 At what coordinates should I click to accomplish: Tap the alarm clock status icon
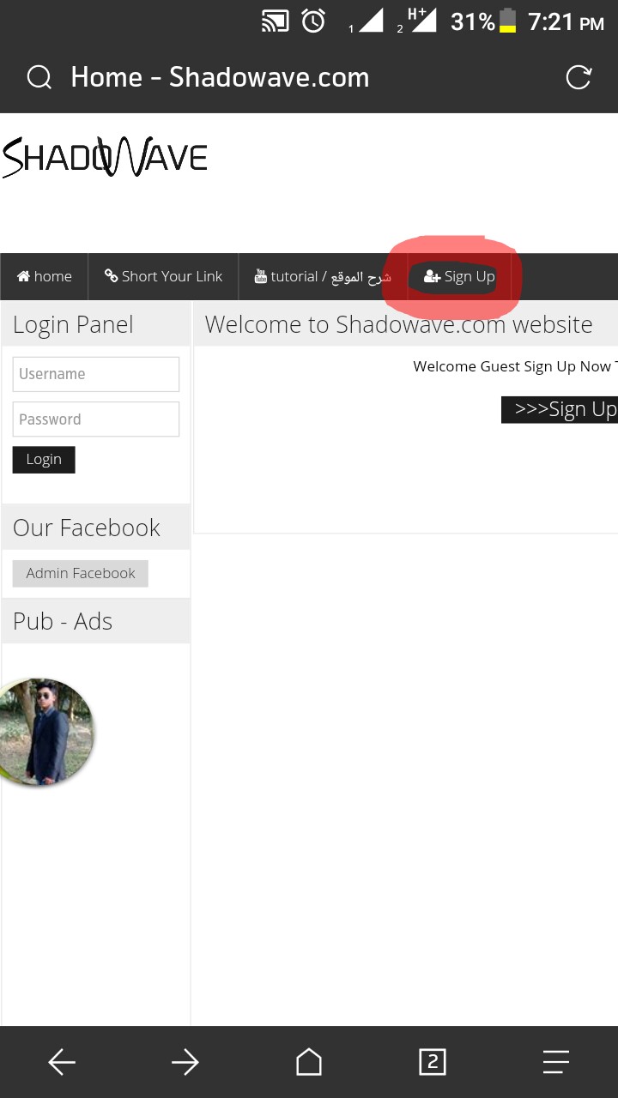[313, 21]
